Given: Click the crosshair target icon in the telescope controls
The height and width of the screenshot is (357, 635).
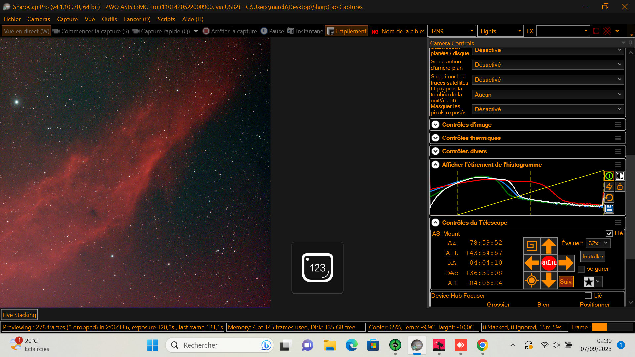Looking at the screenshot, I should (531, 281).
